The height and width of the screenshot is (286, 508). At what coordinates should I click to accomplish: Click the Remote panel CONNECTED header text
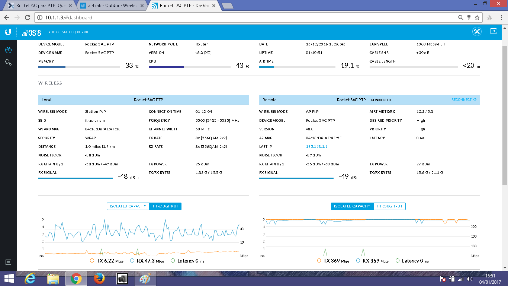click(381, 100)
